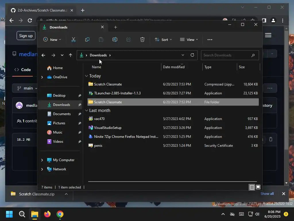Expand recent locations chevron

click(x=62, y=55)
